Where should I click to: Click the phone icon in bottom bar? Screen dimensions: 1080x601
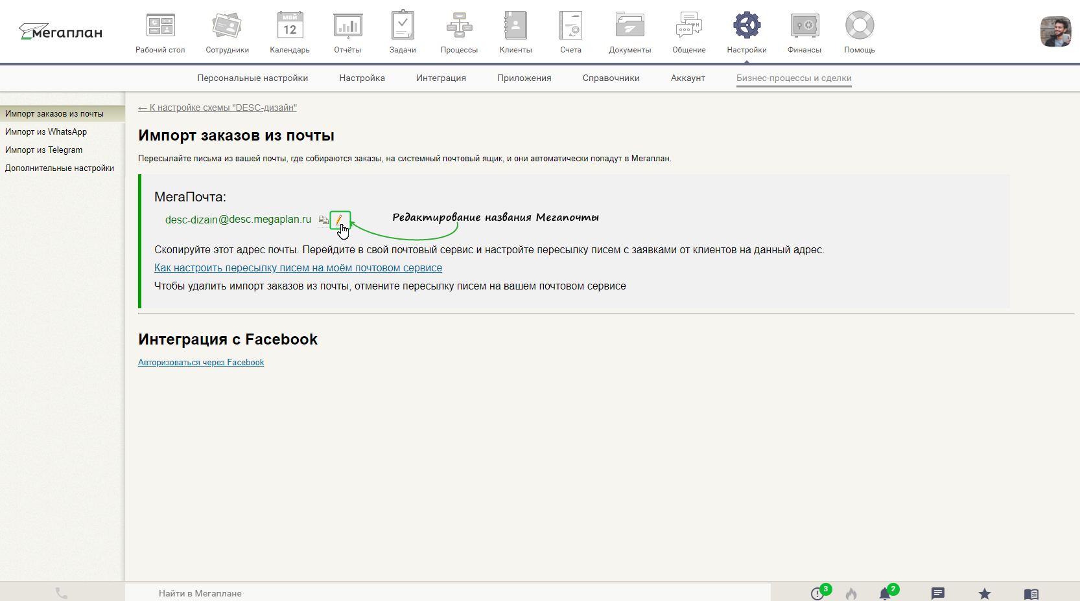[62, 593]
